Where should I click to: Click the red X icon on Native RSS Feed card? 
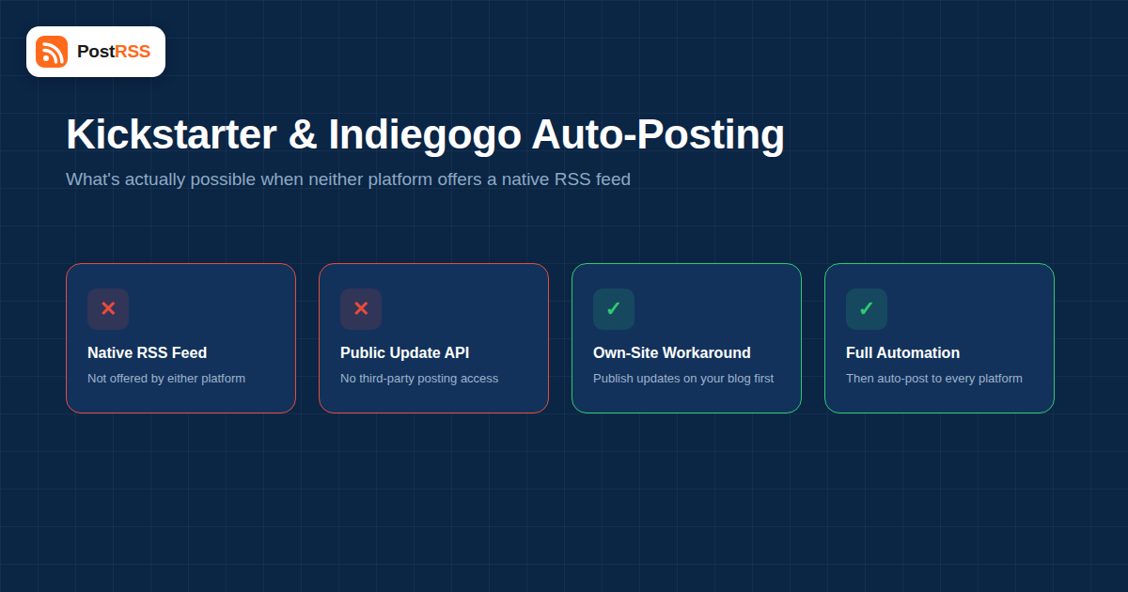(x=108, y=309)
